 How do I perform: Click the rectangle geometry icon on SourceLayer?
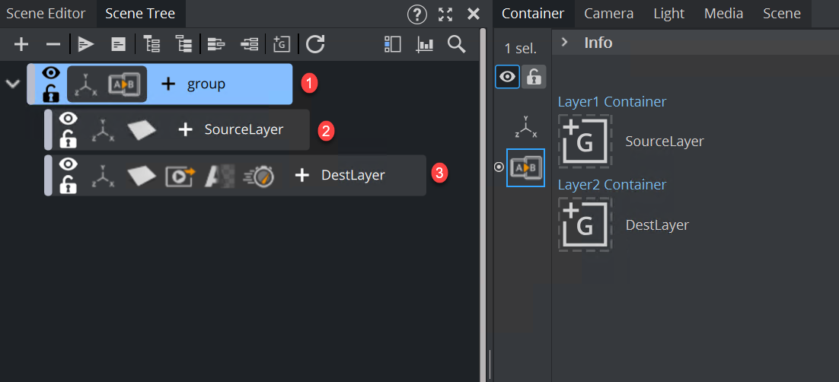click(142, 130)
